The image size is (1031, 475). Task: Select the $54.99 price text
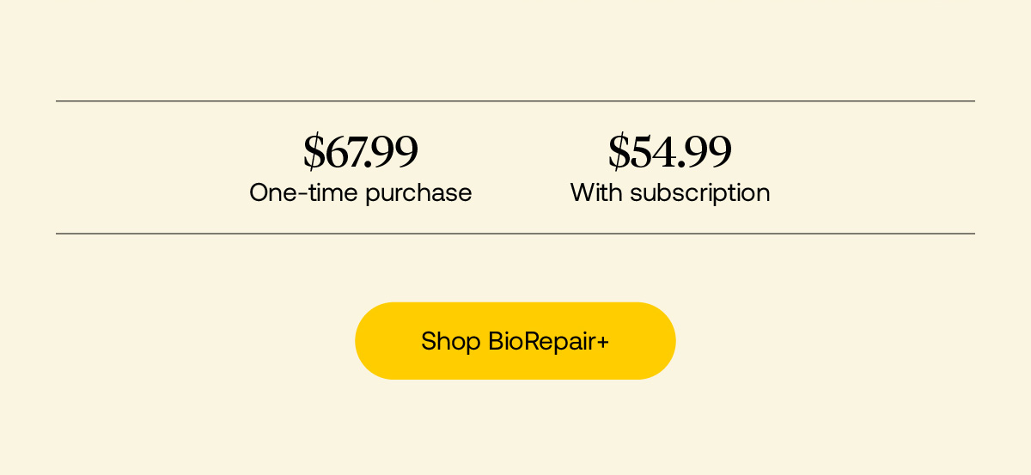[x=670, y=152]
